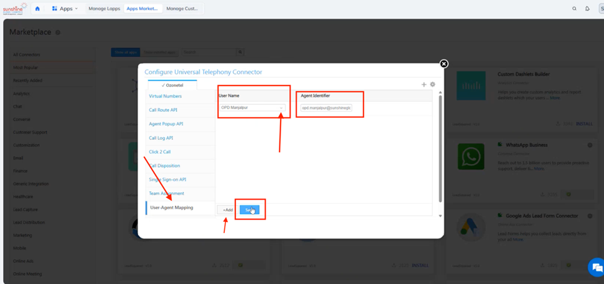The image size is (604, 284).
Task: Click the search magnifier icon in the top bar
Action: click(574, 9)
